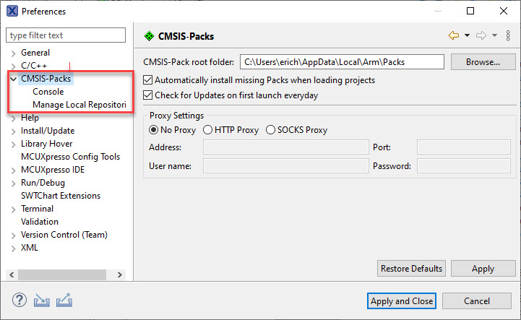The width and height of the screenshot is (521, 320).
Task: Expand the Run/Debug tree node
Action: [x=14, y=183]
